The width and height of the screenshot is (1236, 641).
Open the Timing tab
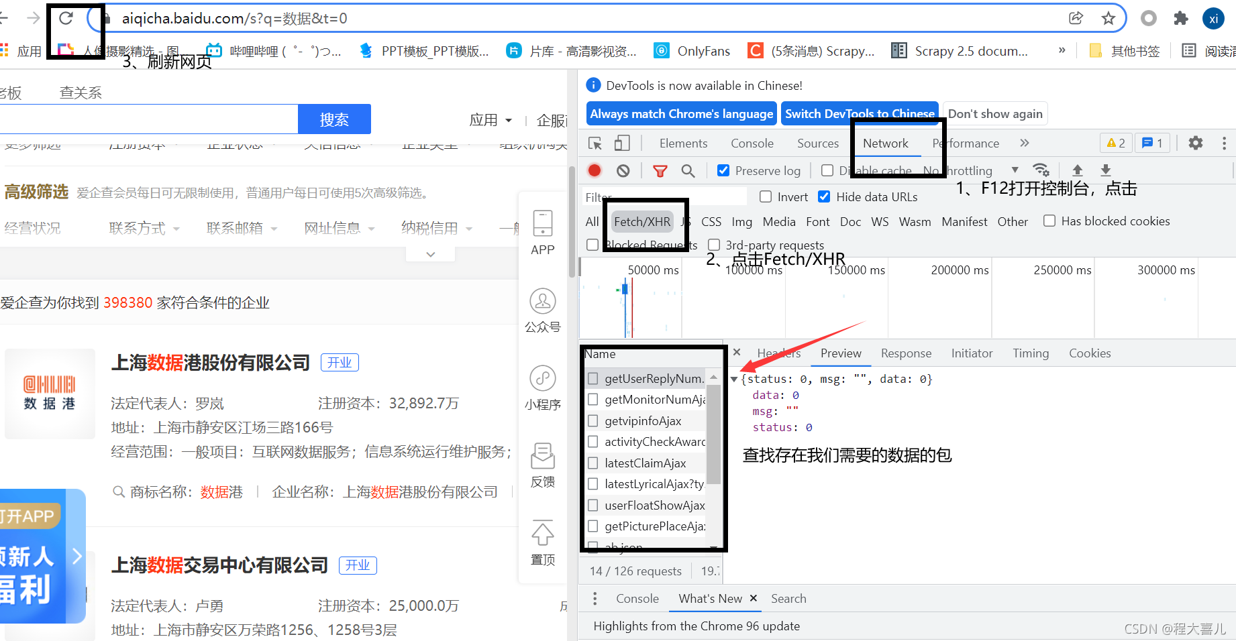(1031, 353)
